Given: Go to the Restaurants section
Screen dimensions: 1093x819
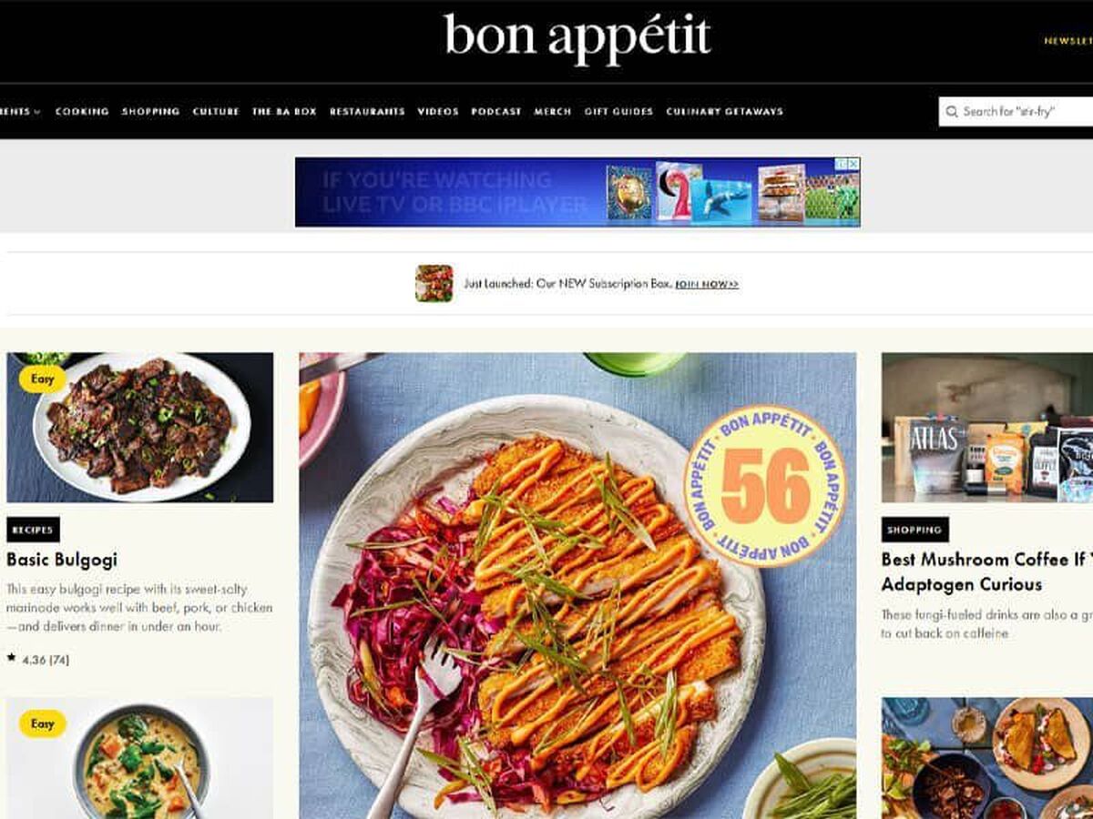Looking at the screenshot, I should pyautogui.click(x=367, y=111).
